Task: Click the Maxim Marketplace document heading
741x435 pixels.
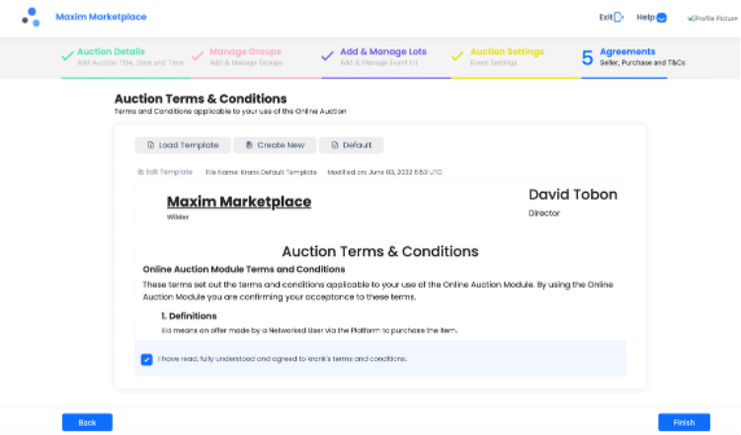Action: pyautogui.click(x=239, y=202)
